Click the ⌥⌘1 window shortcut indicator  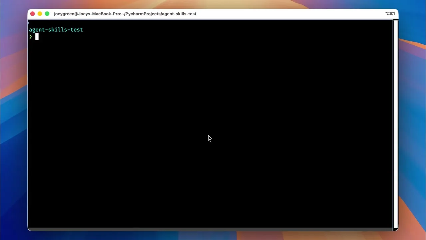pos(390,14)
